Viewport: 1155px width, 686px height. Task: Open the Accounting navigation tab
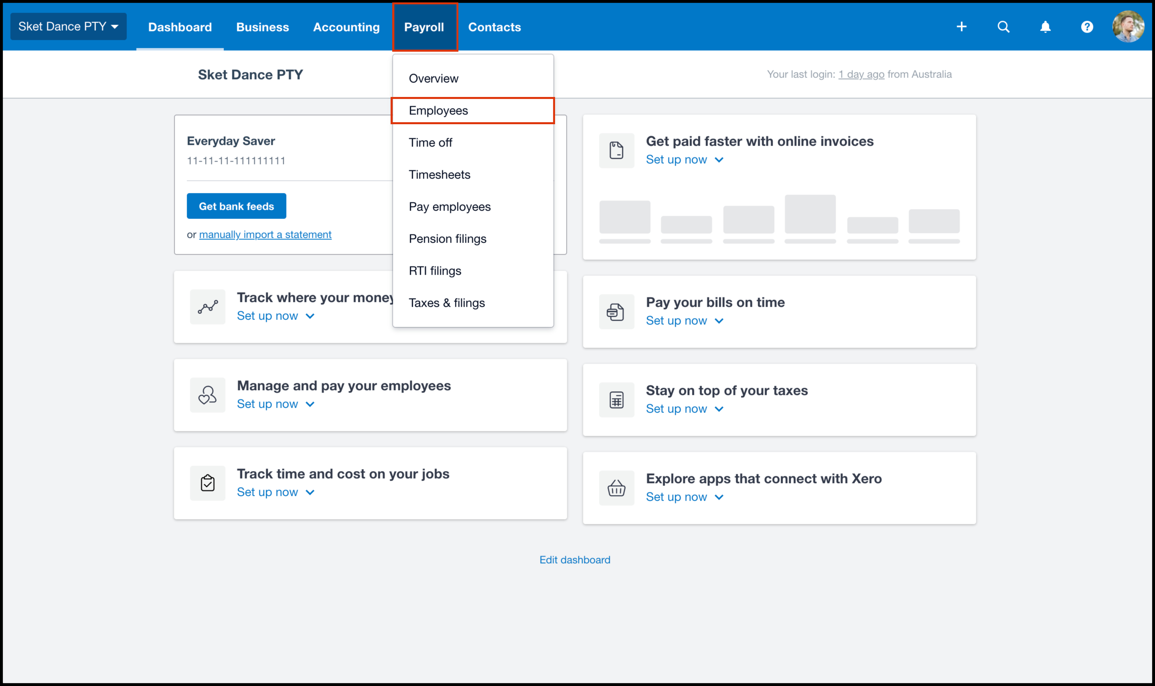coord(346,27)
